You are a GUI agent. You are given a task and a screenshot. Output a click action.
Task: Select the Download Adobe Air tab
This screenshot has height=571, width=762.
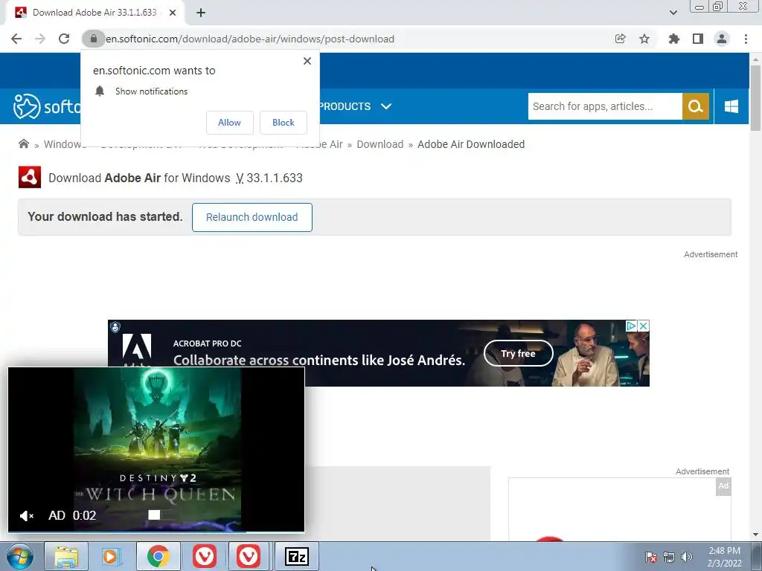(95, 13)
